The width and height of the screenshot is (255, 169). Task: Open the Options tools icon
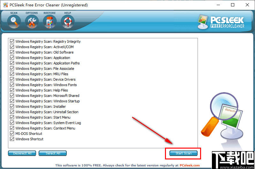32,22
